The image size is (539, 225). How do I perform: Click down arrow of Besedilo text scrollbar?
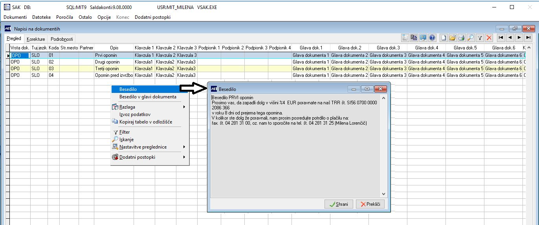pyautogui.click(x=384, y=194)
